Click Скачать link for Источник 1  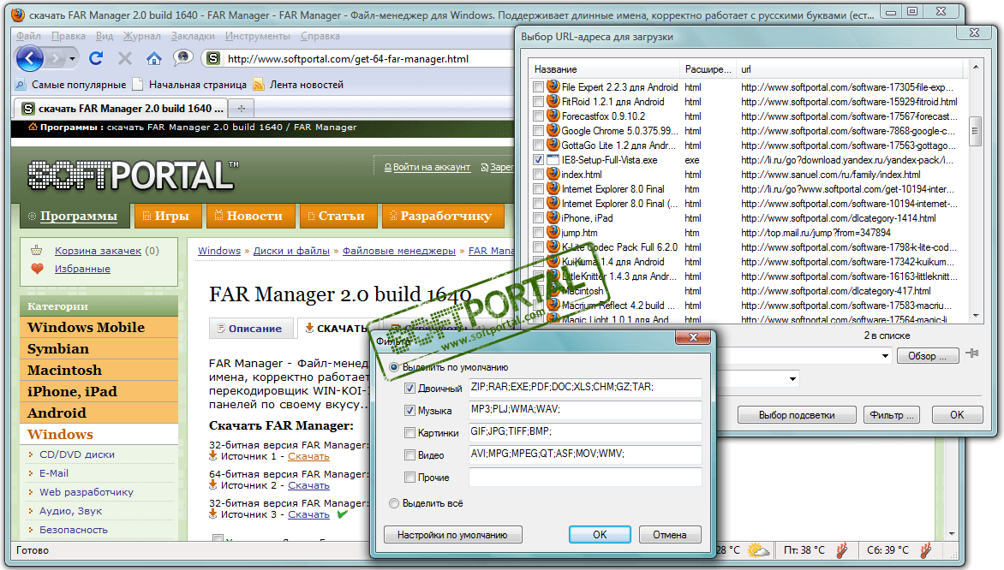tap(308, 456)
